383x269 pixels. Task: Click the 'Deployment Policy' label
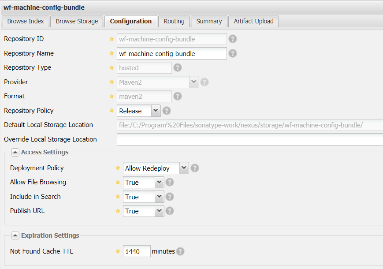click(x=37, y=168)
